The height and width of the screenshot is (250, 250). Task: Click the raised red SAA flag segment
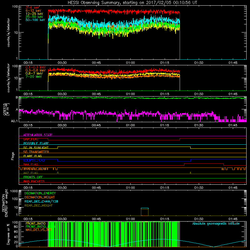pyautogui.click(x=204, y=164)
